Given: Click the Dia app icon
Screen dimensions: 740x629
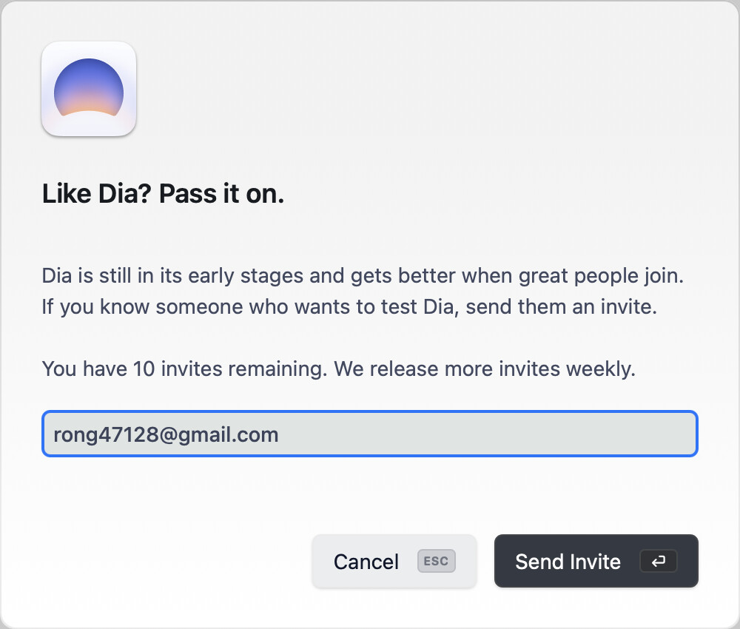Looking at the screenshot, I should tap(89, 89).
